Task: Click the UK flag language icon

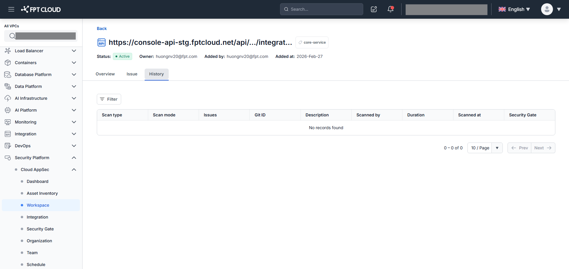Action: coord(502,9)
